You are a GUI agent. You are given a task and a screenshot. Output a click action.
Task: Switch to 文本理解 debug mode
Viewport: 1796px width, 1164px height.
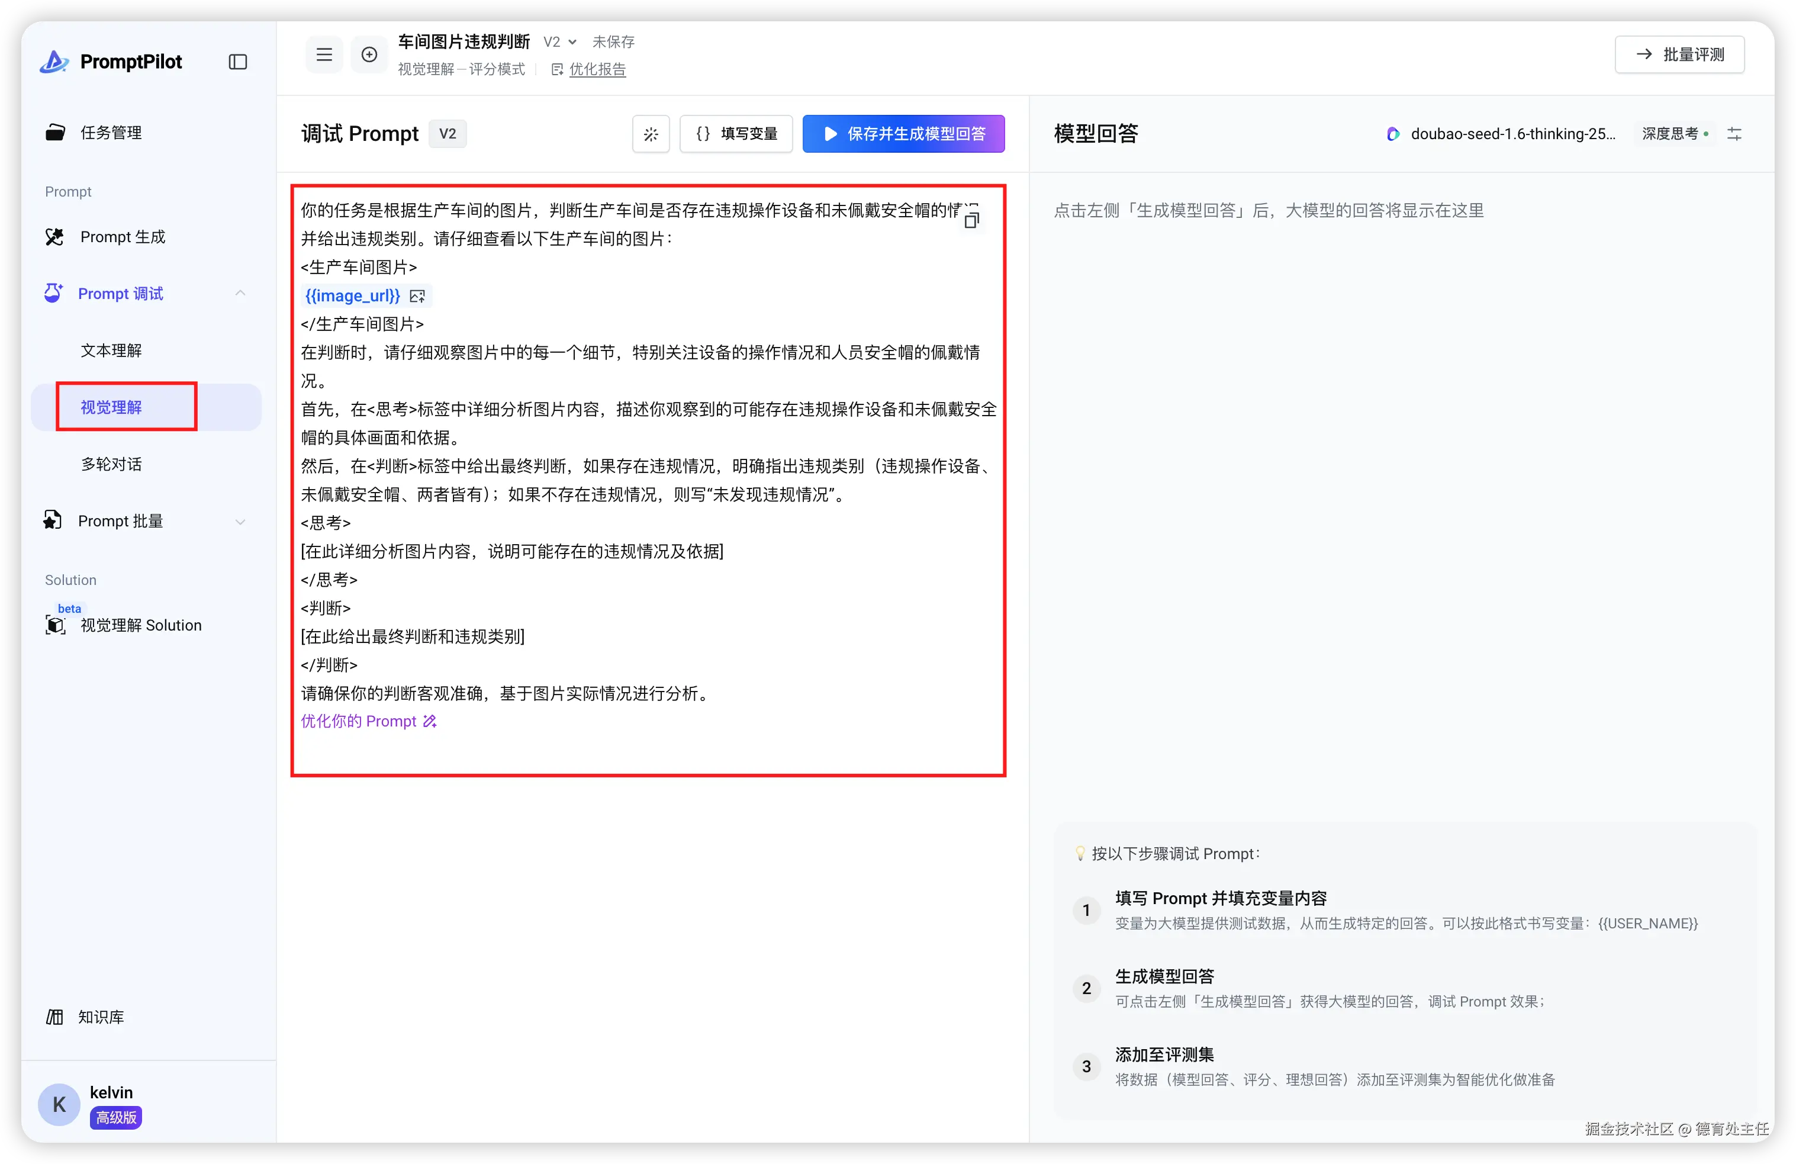pos(111,351)
